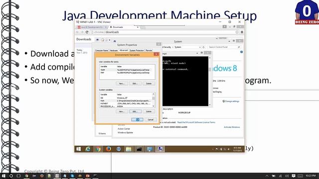Open host notification center icon
This screenshot has width=319, height=179.
point(294,176)
